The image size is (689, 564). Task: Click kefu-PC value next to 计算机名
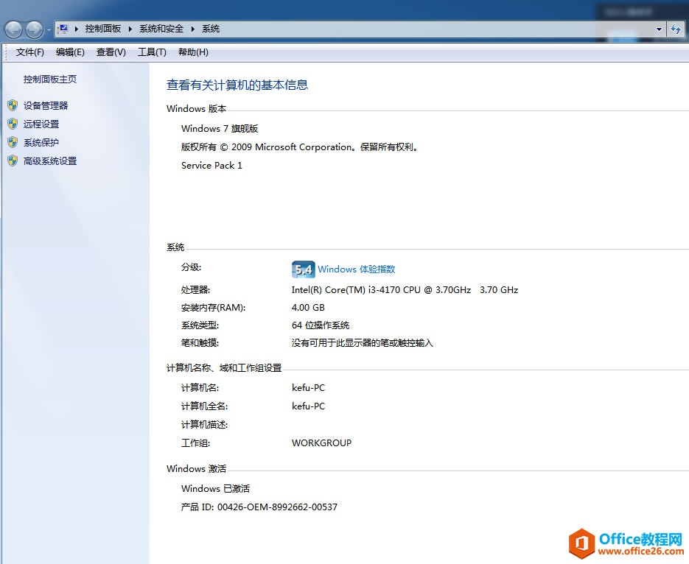pos(308,387)
